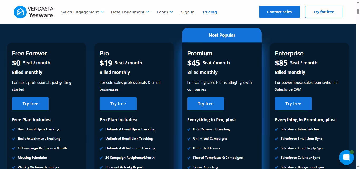Click checkmark beside Unlimited Email Link Tracking
This screenshot has height=169, width=360.
tap(101, 139)
